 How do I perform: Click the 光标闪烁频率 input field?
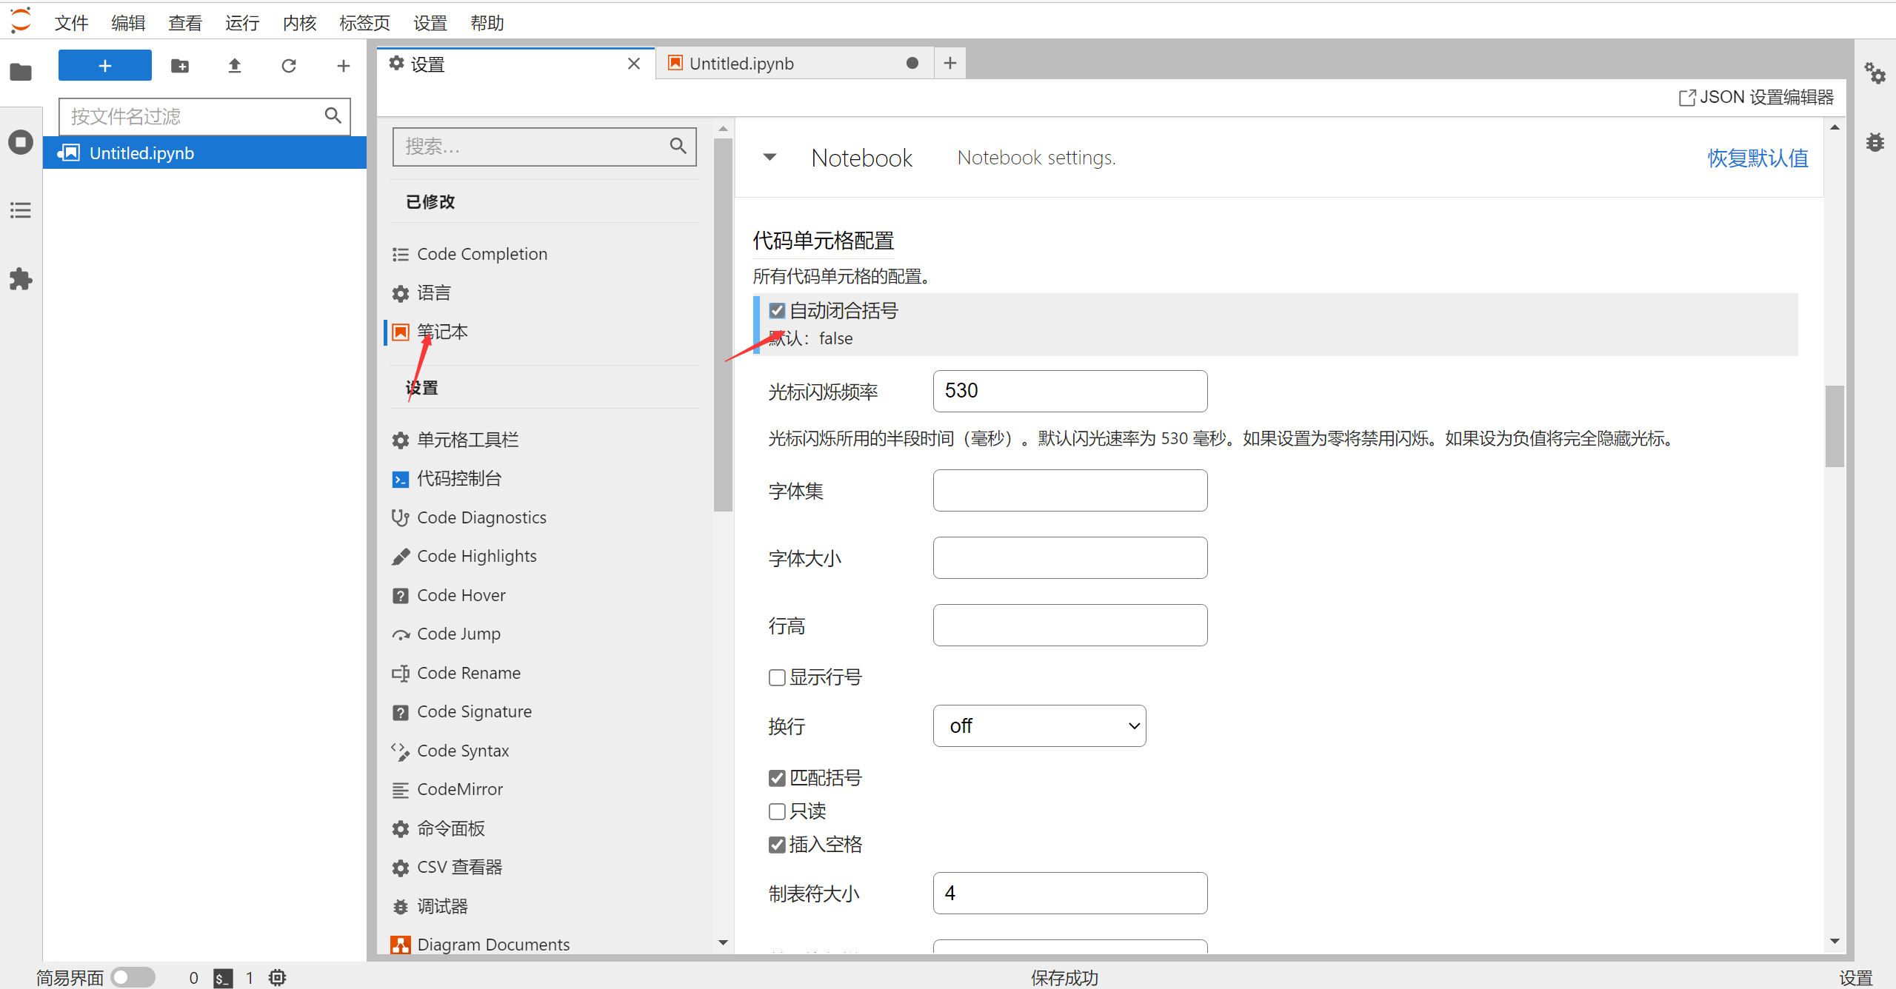1069,391
